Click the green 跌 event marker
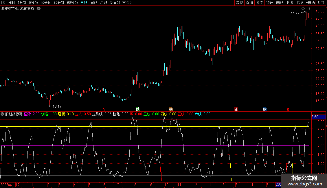Screen dimensions: 327x188 tap(138, 109)
